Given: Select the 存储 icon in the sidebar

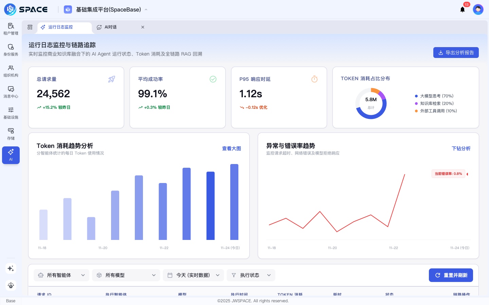Looking at the screenshot, I should click(x=11, y=134).
